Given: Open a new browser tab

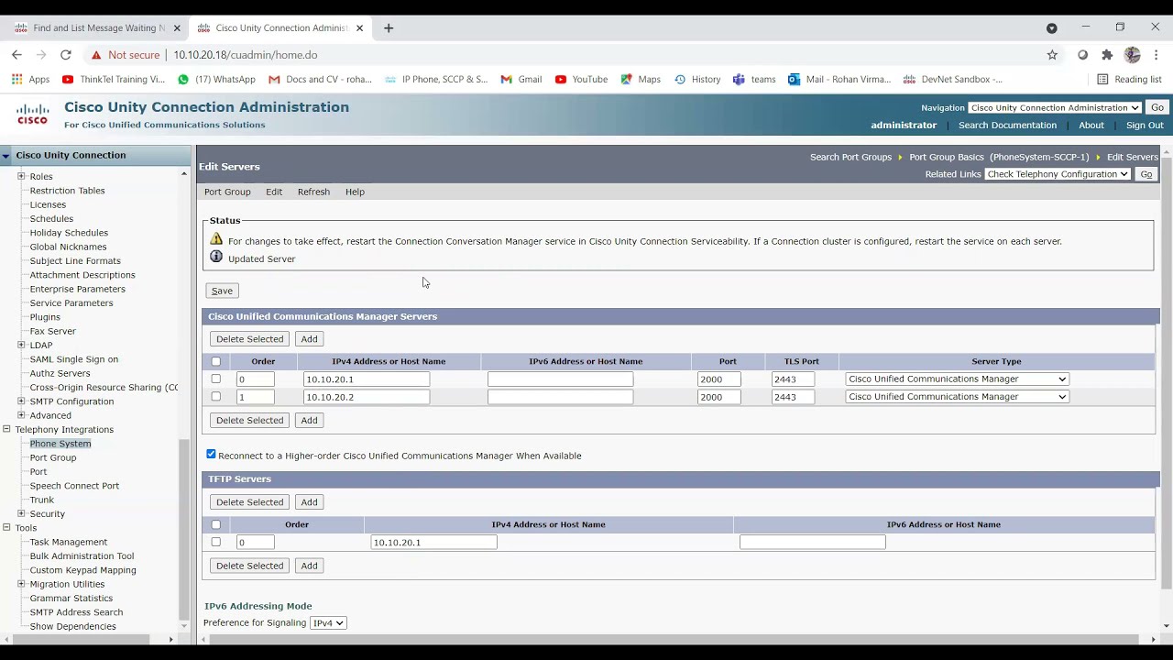Looking at the screenshot, I should (x=389, y=28).
